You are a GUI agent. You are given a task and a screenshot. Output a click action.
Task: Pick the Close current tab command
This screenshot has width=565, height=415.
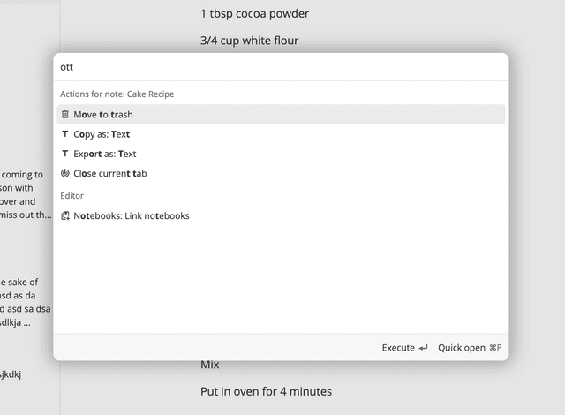pos(110,174)
